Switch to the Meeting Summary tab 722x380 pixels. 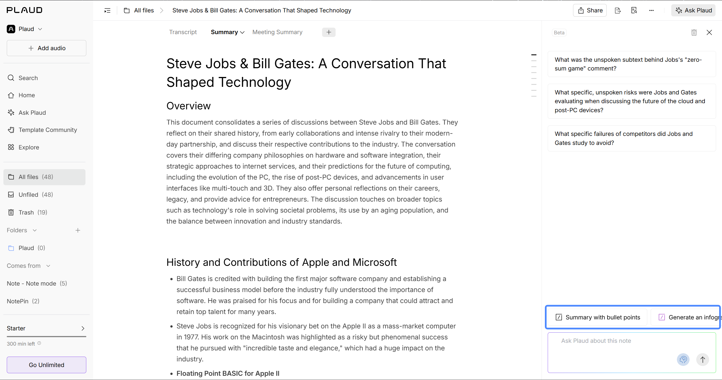coord(277,32)
